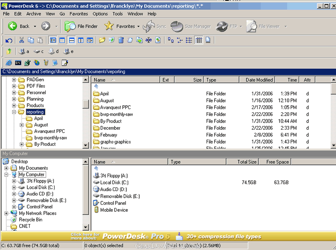
Task: Click the New Folder icon
Action: click(102, 40)
